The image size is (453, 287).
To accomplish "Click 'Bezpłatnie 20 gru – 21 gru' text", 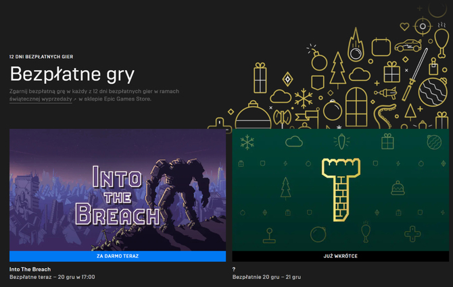I will [266, 277].
